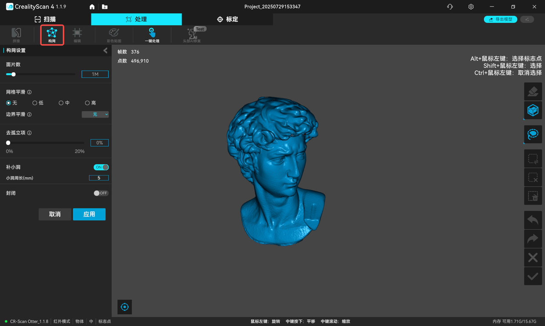Click the 标志点 status bar entry
This screenshot has height=326, width=545.
105,321
